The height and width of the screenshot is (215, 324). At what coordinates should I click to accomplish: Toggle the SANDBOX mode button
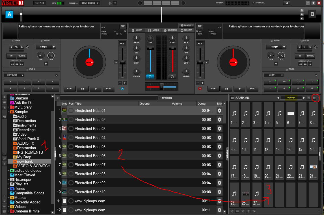click(x=186, y=25)
